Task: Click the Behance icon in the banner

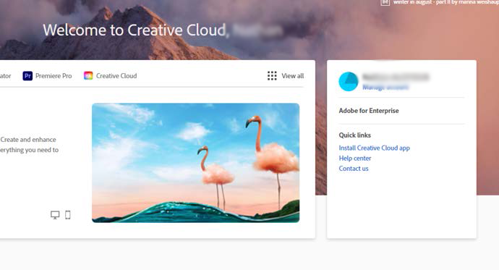Action: coord(385,2)
